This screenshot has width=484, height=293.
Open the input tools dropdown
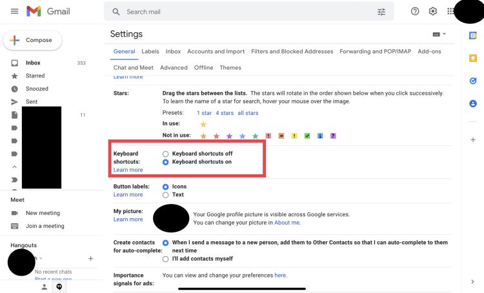439,34
